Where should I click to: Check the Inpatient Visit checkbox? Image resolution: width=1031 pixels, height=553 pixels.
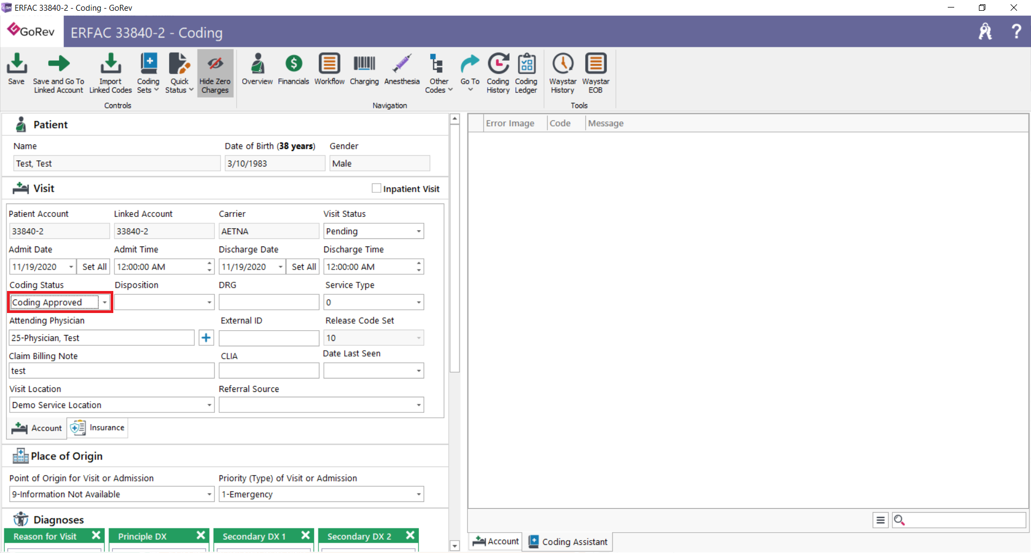pos(376,188)
